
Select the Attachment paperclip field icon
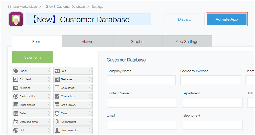tap(57, 122)
